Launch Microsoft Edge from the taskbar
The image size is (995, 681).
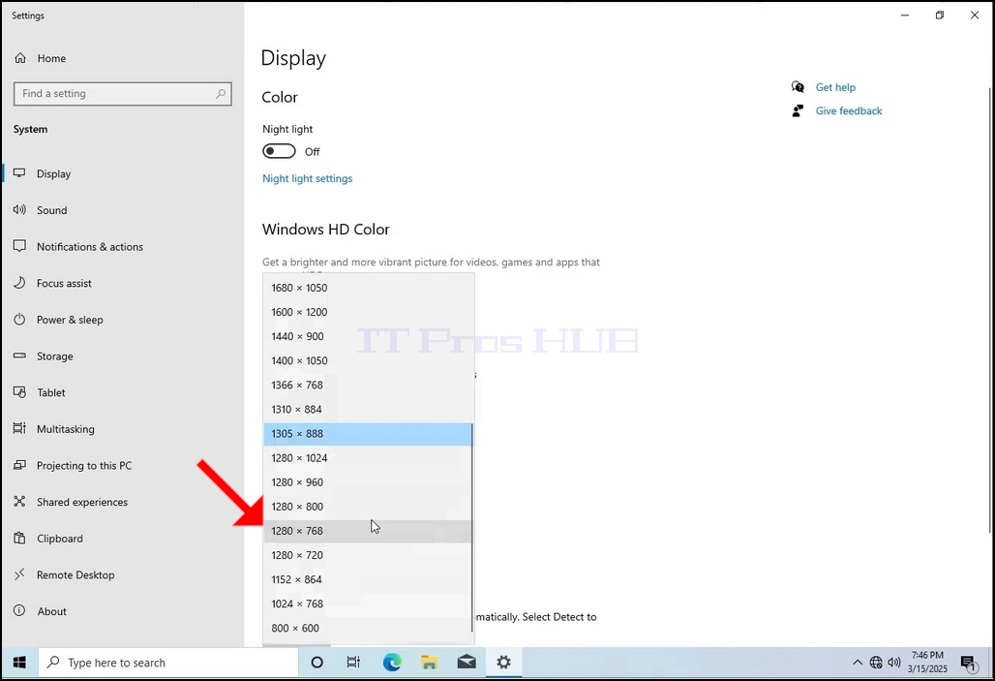(392, 663)
